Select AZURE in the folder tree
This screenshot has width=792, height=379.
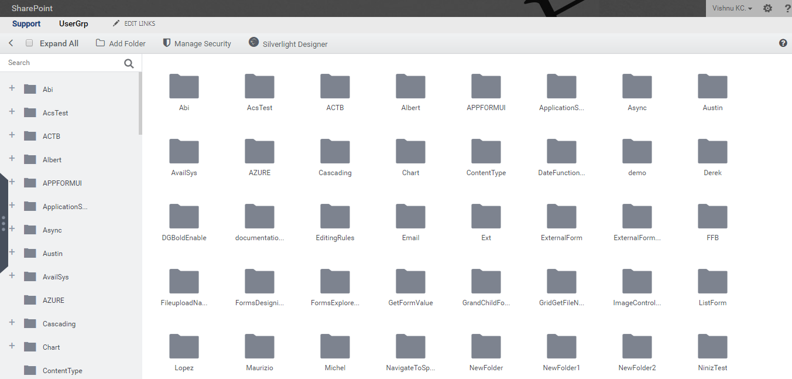(x=53, y=300)
